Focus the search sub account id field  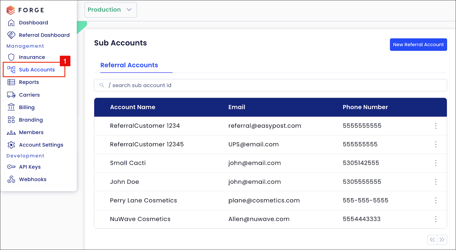pyautogui.click(x=270, y=85)
